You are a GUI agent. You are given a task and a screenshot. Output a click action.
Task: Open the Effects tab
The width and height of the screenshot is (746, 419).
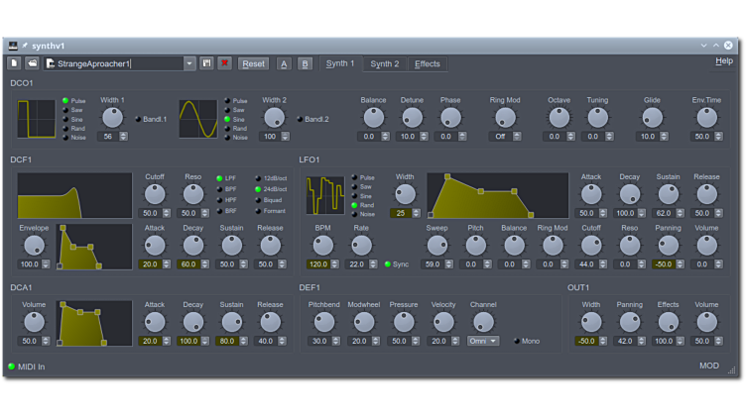pos(428,63)
